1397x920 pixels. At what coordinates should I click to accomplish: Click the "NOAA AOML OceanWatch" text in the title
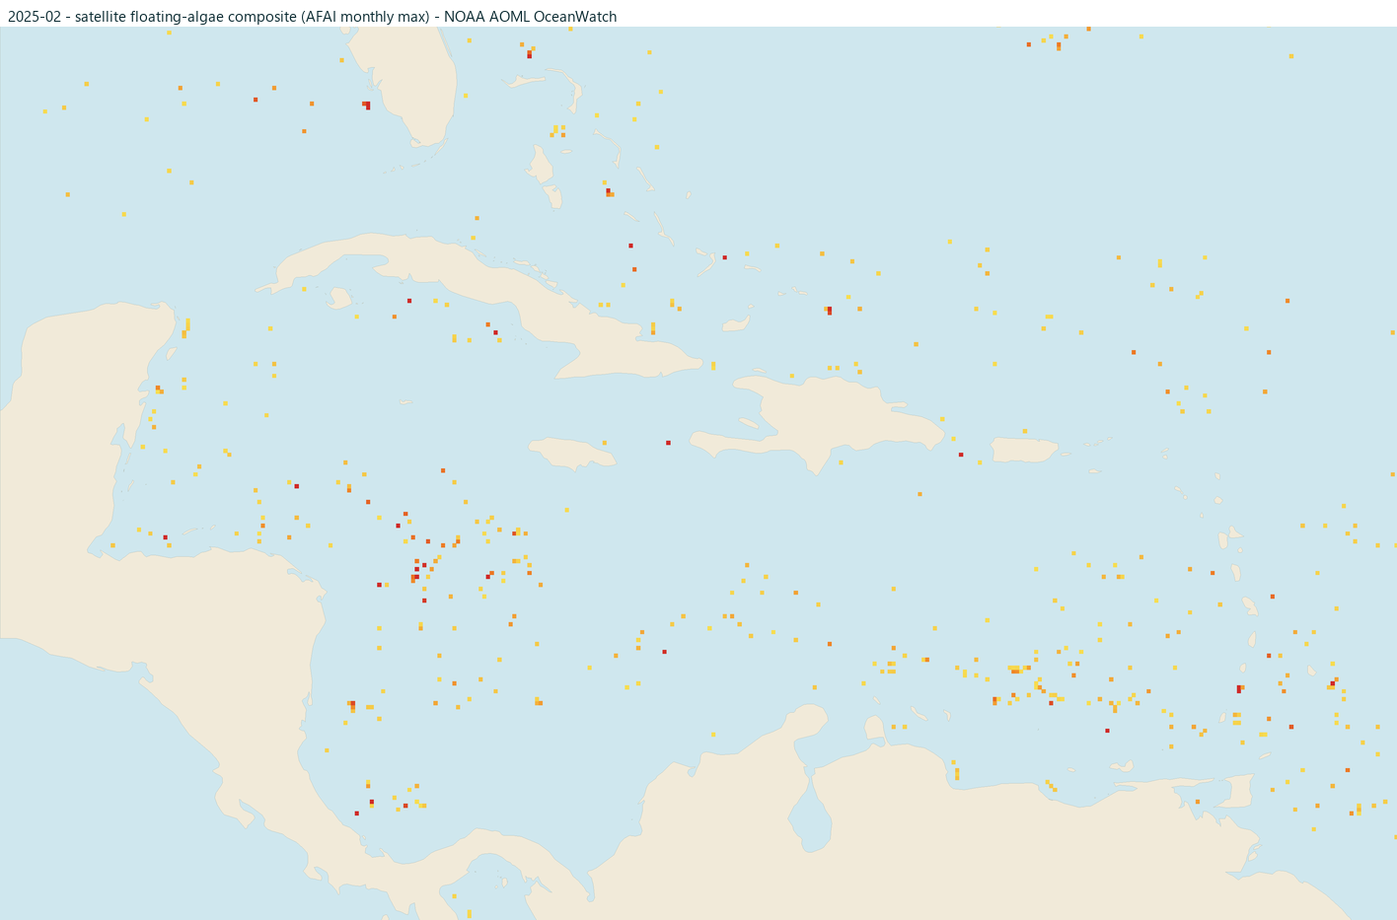530,17
